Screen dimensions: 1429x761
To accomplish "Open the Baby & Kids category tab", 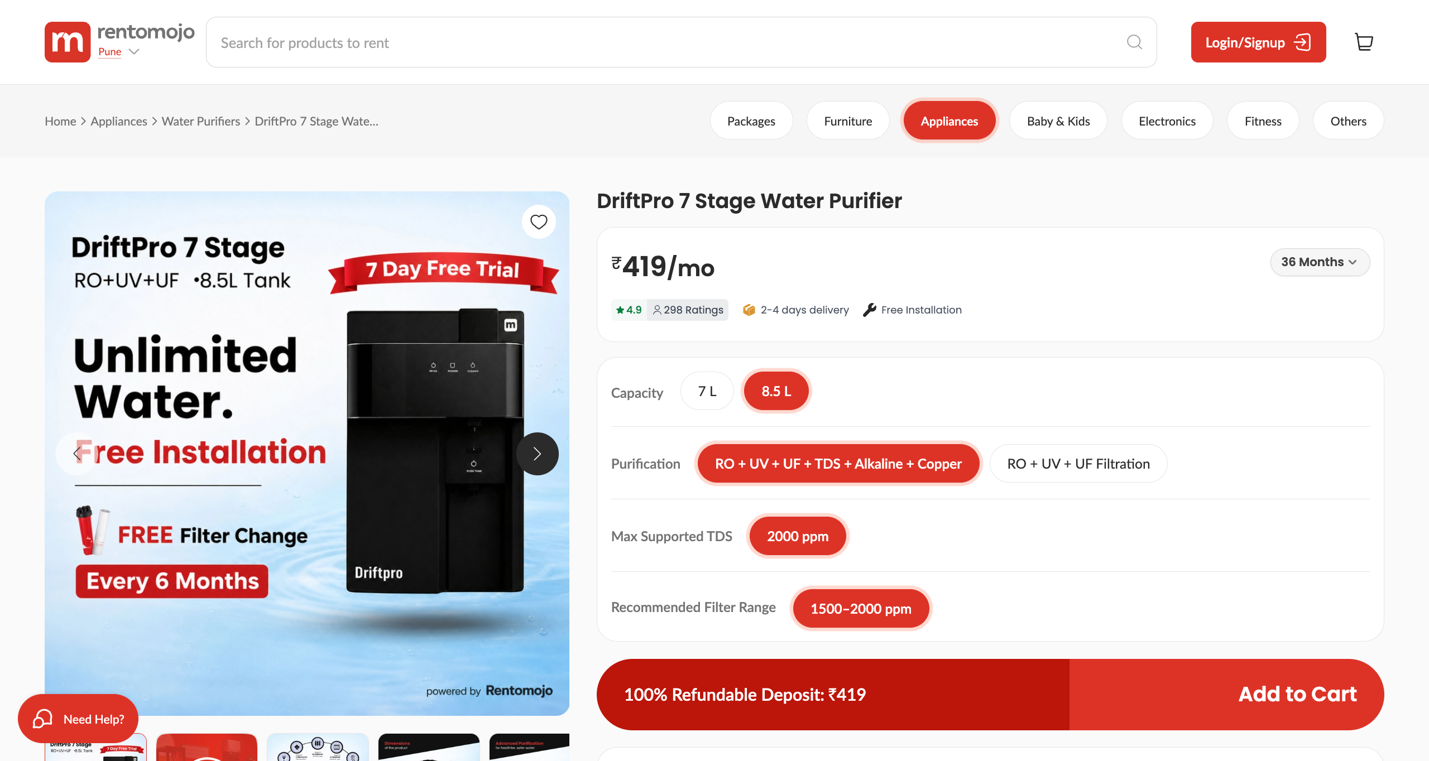I will 1058,121.
